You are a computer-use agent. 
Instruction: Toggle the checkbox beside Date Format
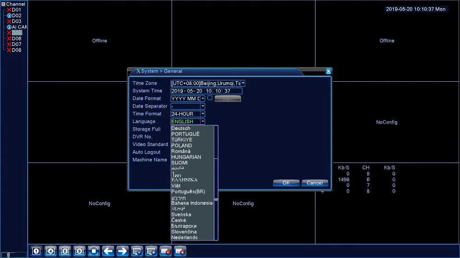coord(210,98)
